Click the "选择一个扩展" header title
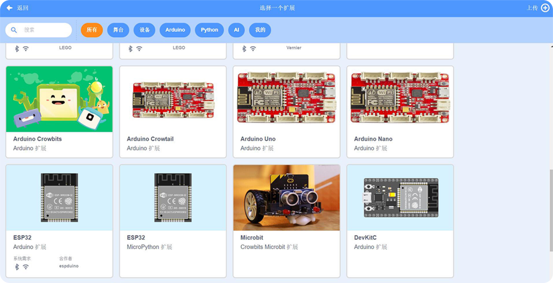 pos(277,8)
